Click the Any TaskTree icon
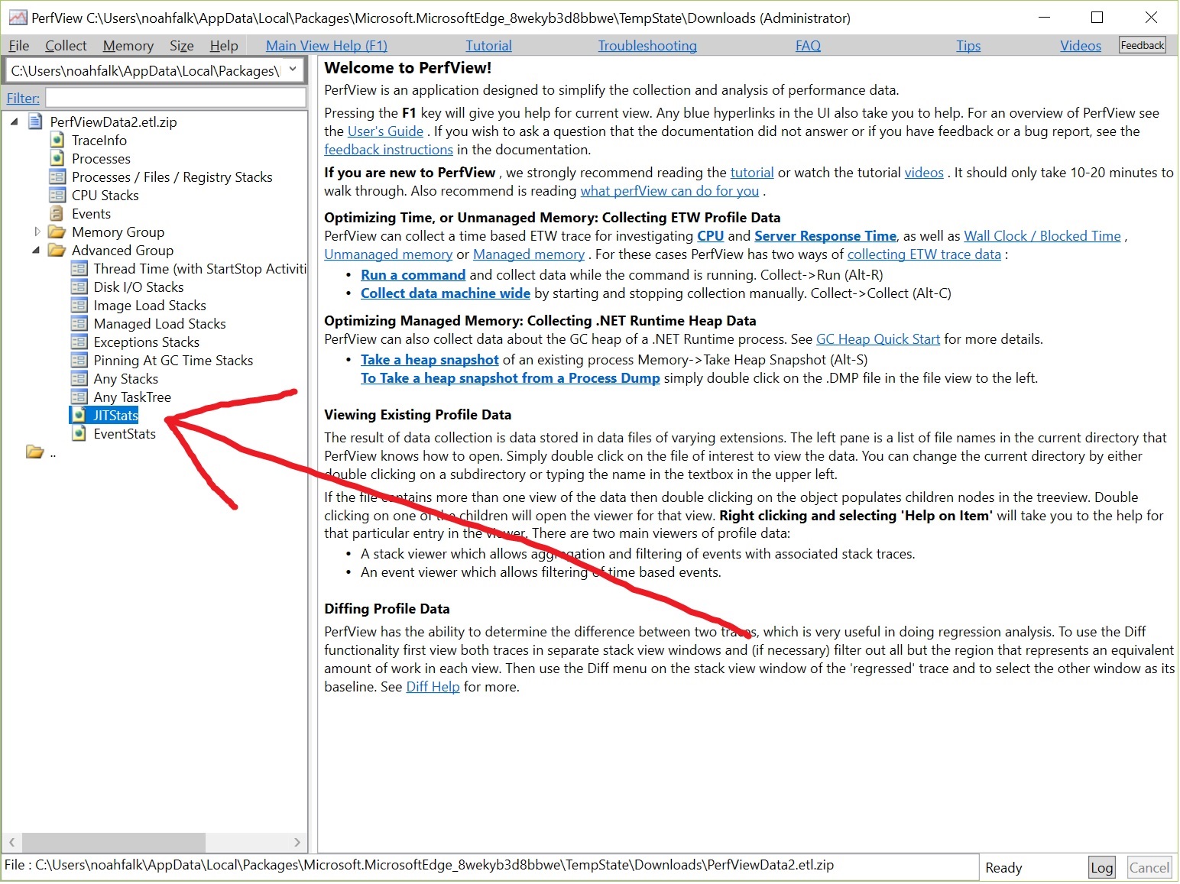Viewport: 1180px width, 884px height. 79,397
